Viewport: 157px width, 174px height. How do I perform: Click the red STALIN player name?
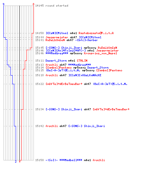click(x=82, y=61)
